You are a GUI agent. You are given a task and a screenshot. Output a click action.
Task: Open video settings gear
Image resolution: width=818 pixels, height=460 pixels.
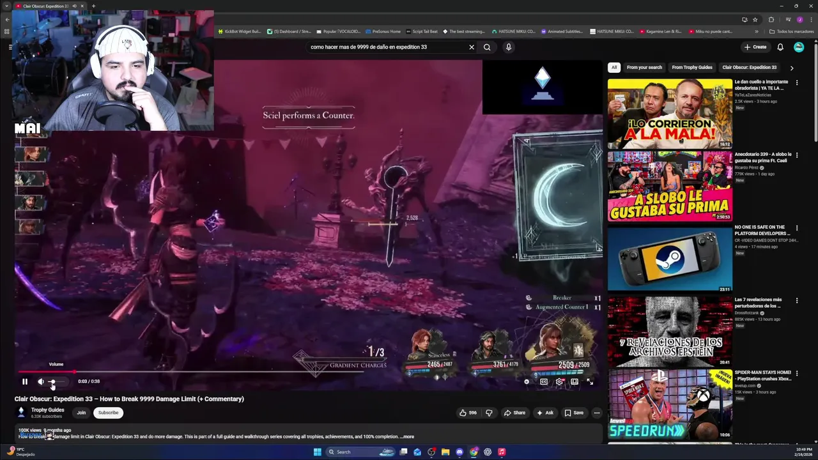(559, 381)
